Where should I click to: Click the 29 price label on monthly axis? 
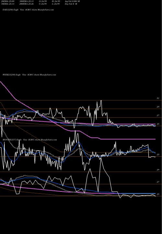point(158,170)
